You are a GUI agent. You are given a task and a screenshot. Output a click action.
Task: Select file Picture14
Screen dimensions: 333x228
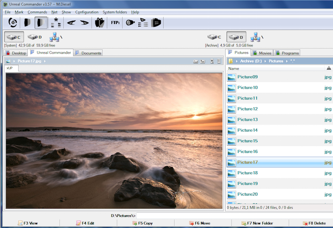pyautogui.click(x=280, y=130)
